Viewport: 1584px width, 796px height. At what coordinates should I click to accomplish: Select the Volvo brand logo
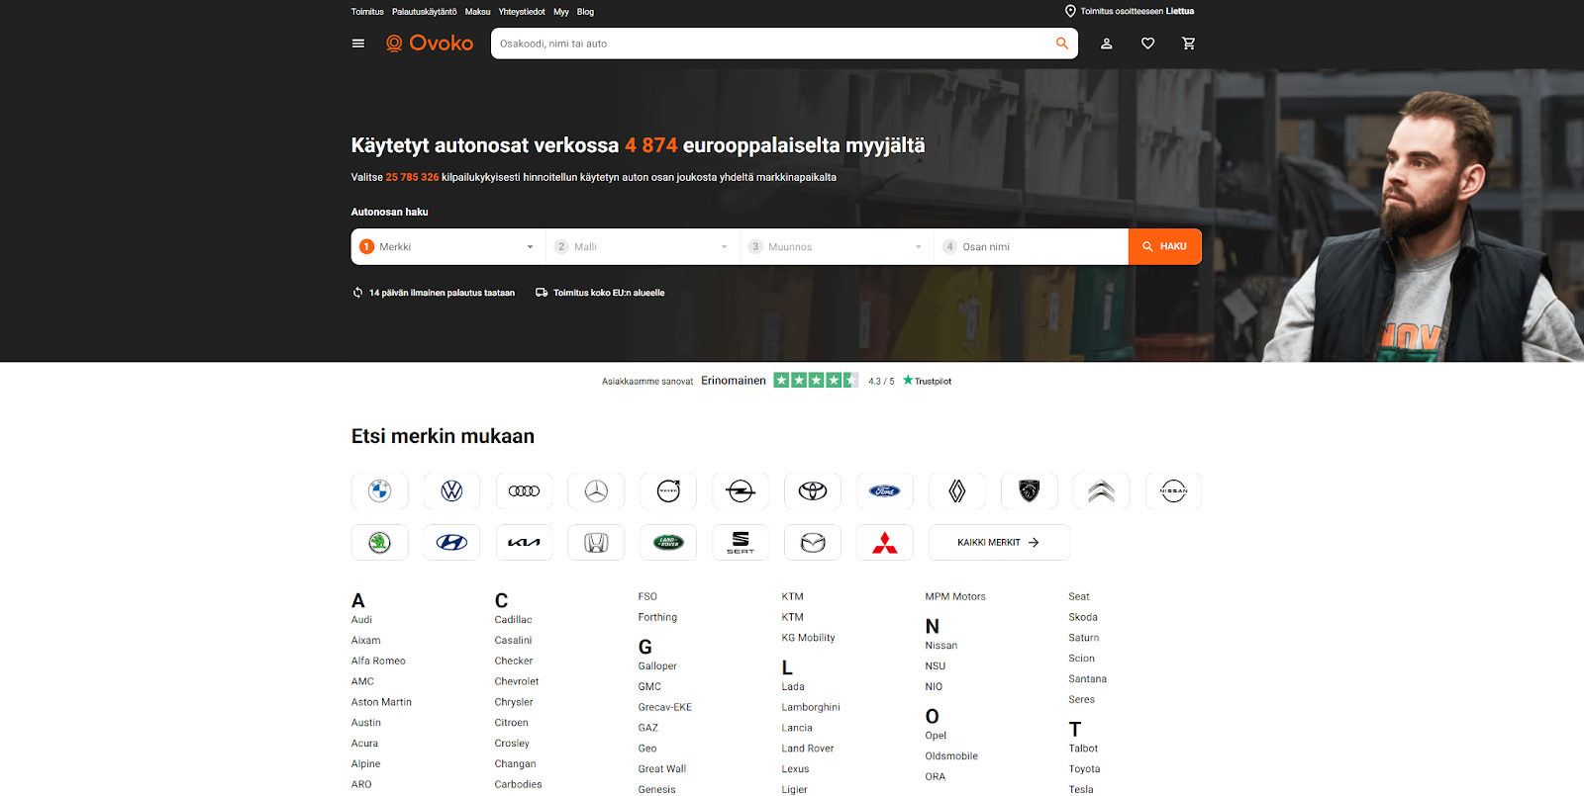(x=668, y=491)
